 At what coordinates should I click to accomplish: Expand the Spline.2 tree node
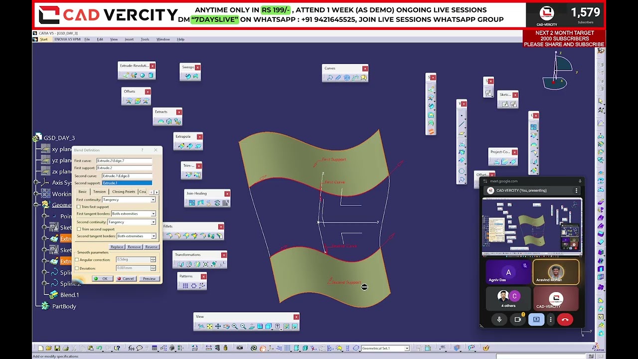click(x=45, y=284)
